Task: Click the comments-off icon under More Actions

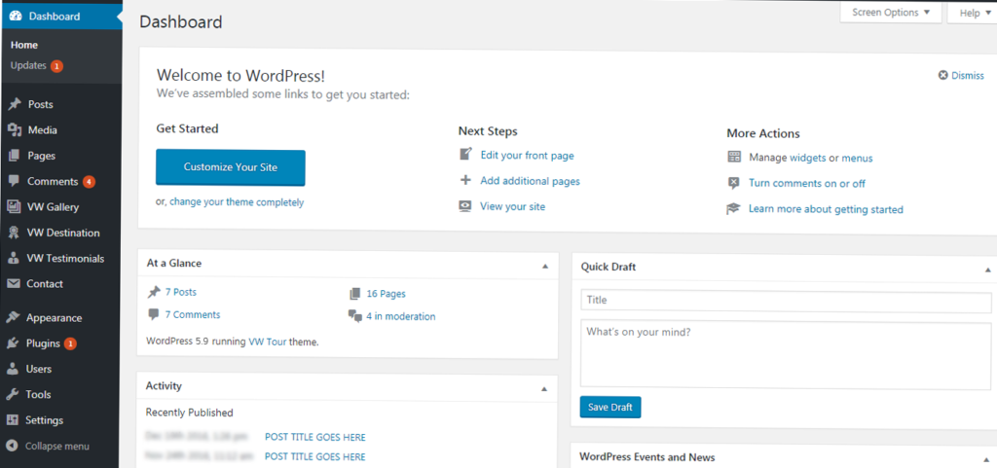Action: (734, 183)
